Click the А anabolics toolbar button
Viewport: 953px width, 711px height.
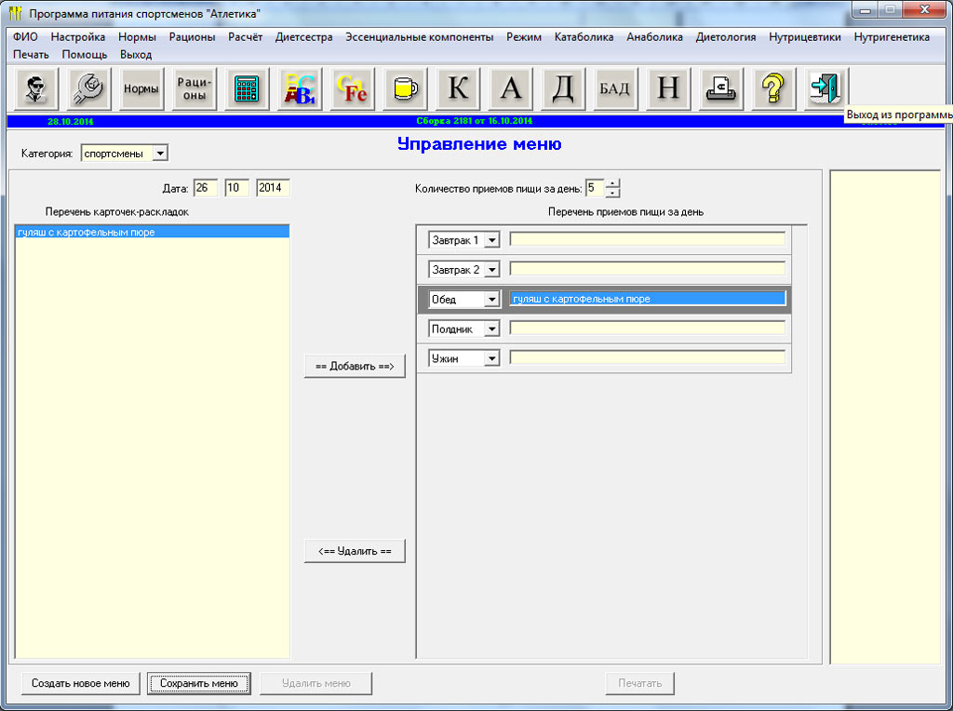[x=511, y=88]
